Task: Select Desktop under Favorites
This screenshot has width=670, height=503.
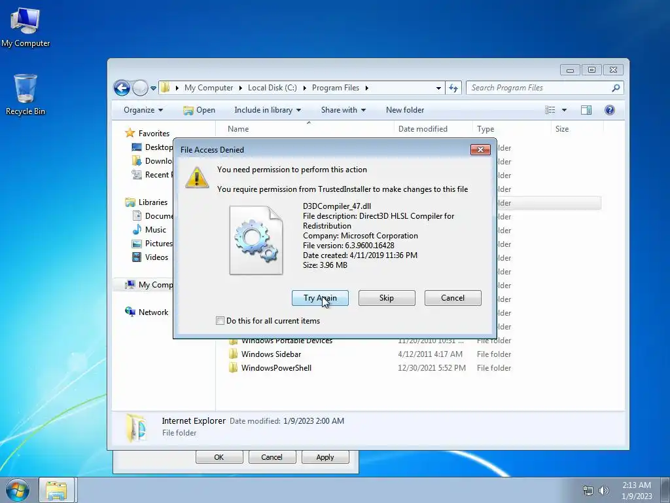Action: pos(152,147)
